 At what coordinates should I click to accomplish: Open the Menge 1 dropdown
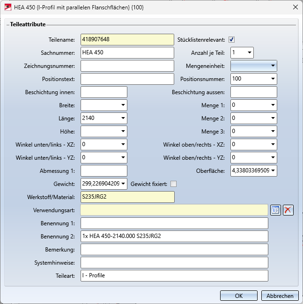pos(273,105)
